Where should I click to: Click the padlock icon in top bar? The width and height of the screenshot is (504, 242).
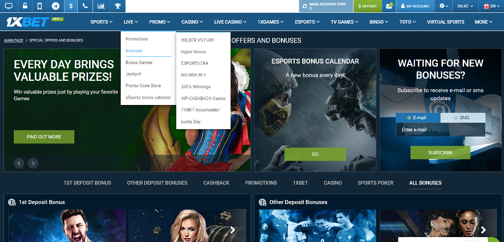(25, 6)
